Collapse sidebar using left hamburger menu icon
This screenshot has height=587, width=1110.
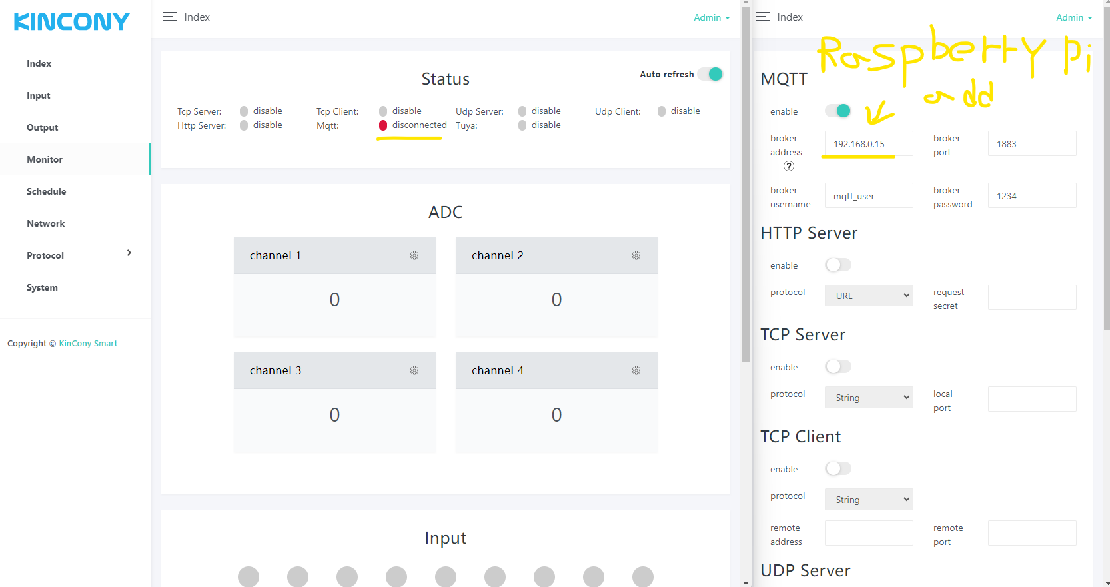click(x=170, y=17)
